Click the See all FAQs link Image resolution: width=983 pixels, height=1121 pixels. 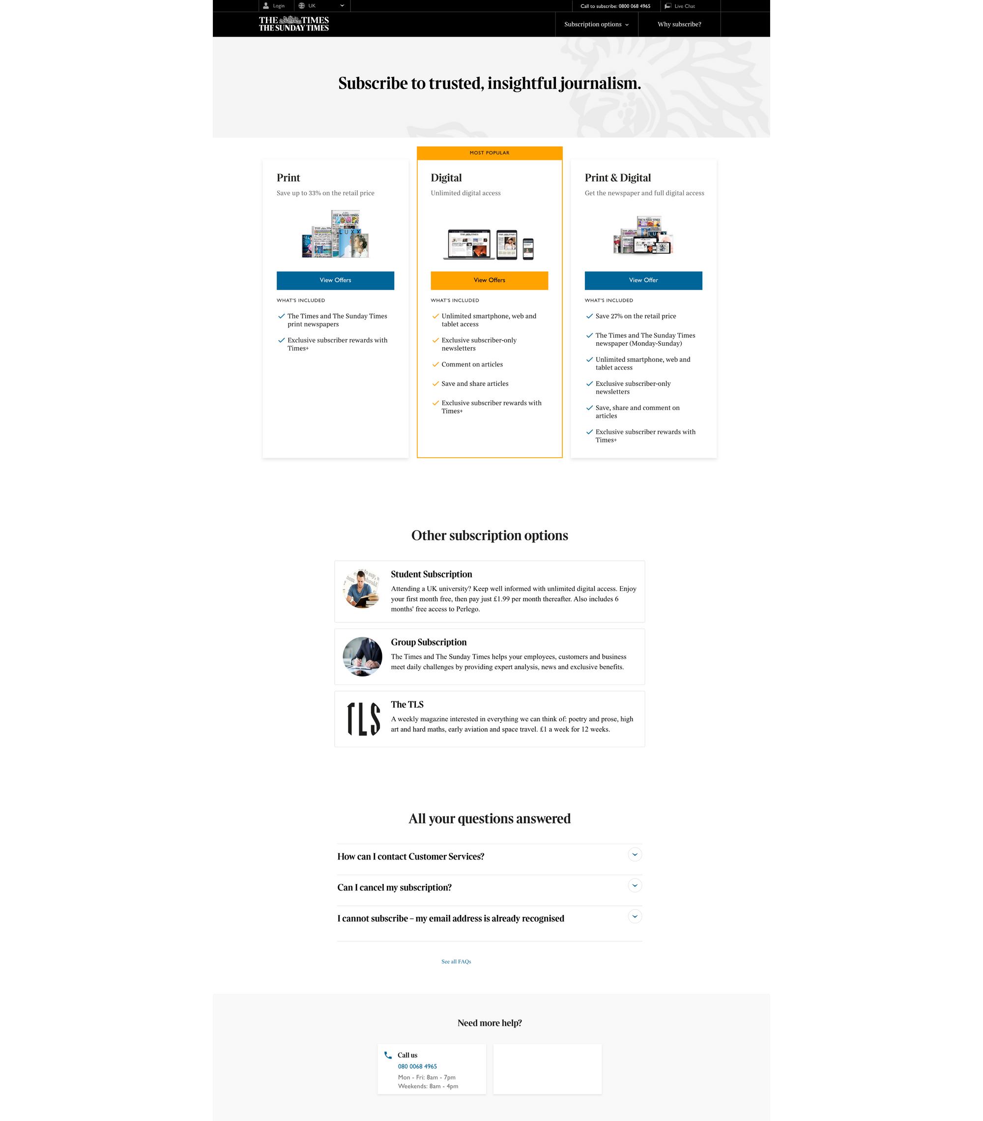456,961
